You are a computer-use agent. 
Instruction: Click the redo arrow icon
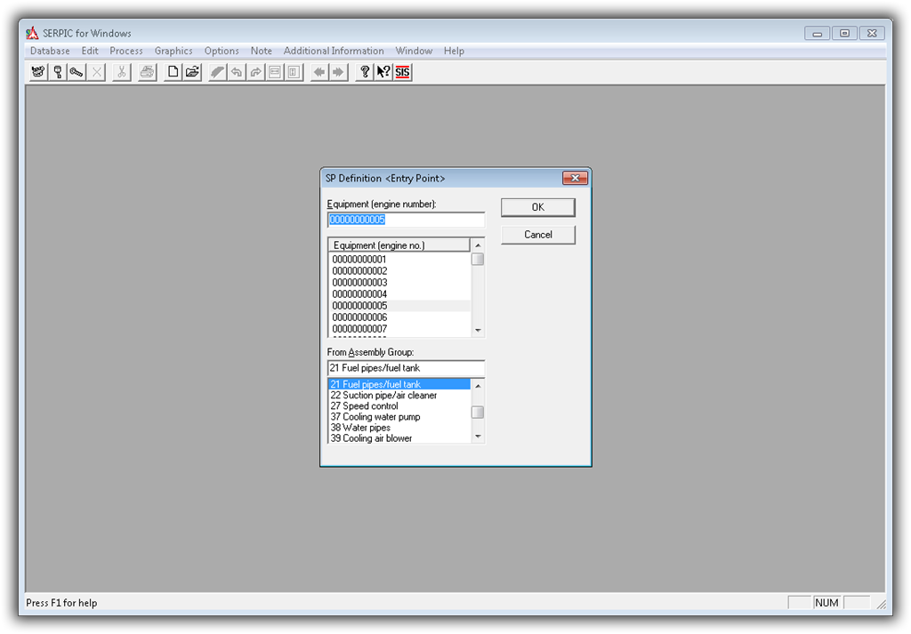(255, 73)
